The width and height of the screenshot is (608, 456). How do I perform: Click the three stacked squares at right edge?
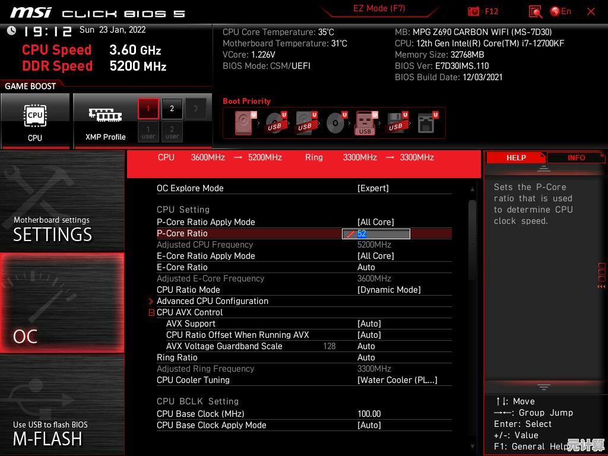(x=601, y=272)
